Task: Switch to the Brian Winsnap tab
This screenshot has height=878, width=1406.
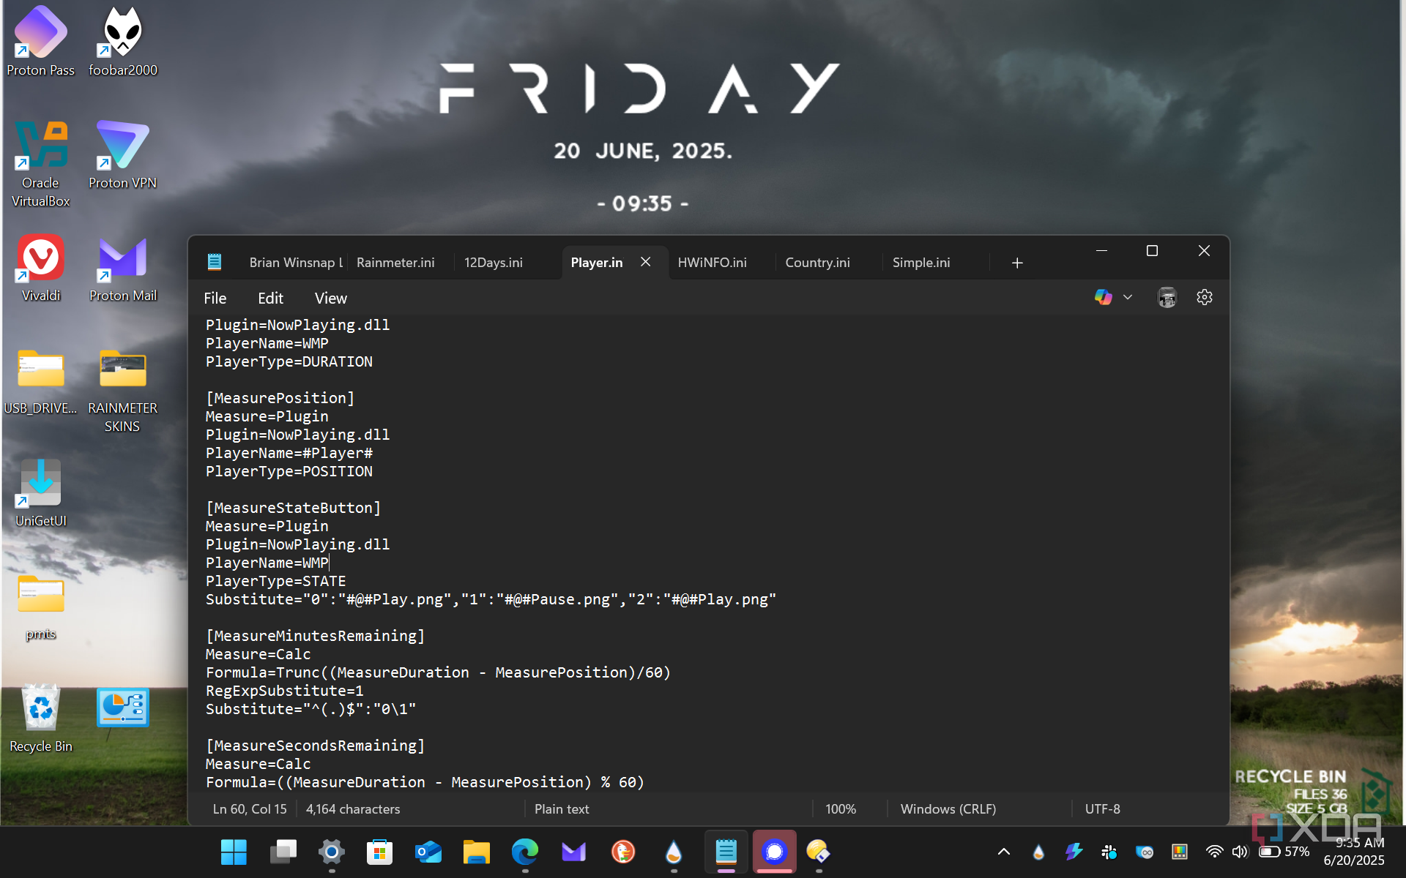Action: click(296, 263)
